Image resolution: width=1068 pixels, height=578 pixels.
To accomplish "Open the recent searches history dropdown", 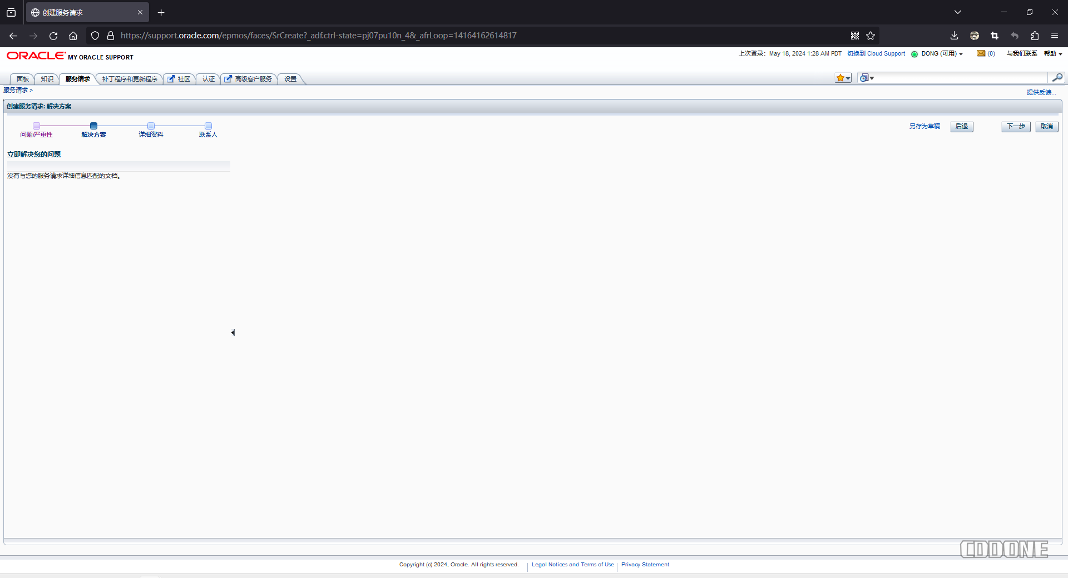I will click(867, 78).
